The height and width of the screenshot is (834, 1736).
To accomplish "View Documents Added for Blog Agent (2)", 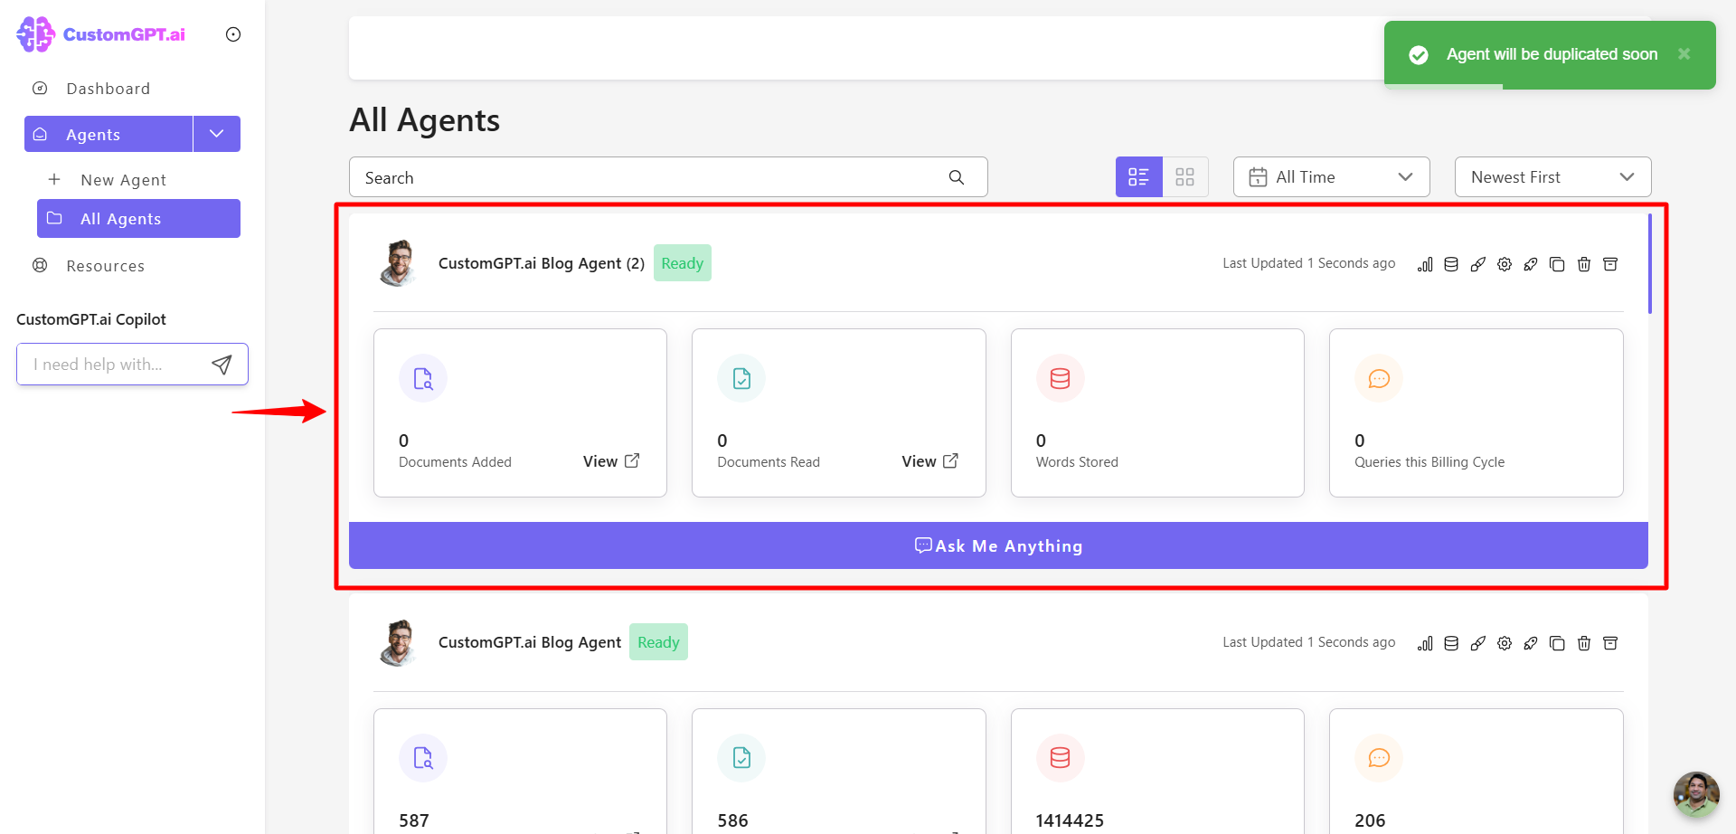I will click(611, 461).
